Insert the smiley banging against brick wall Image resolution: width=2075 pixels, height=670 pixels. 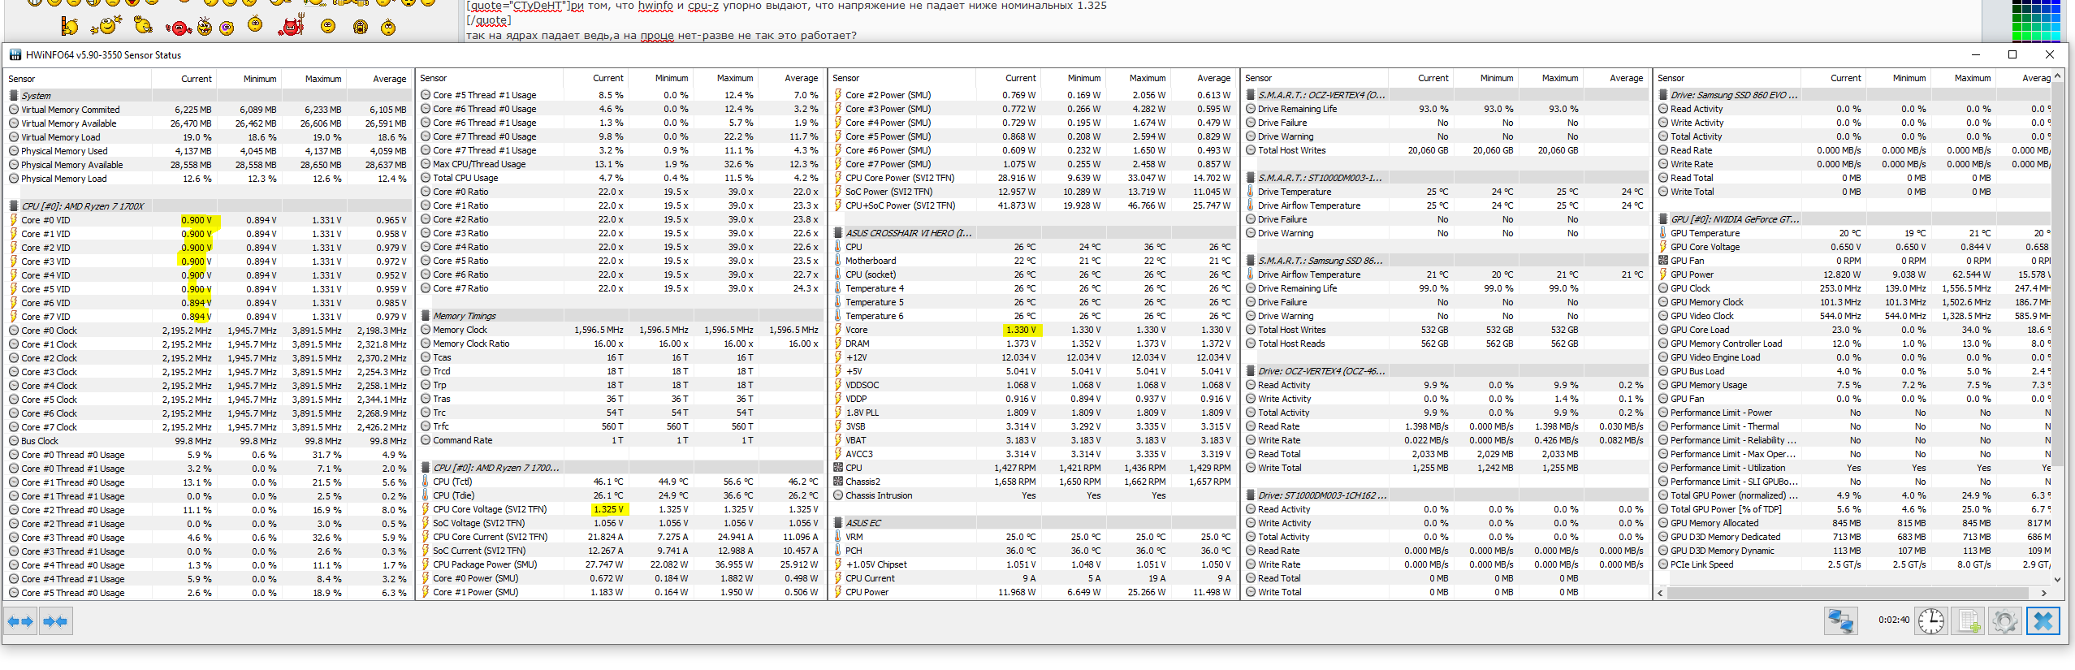pos(70,27)
